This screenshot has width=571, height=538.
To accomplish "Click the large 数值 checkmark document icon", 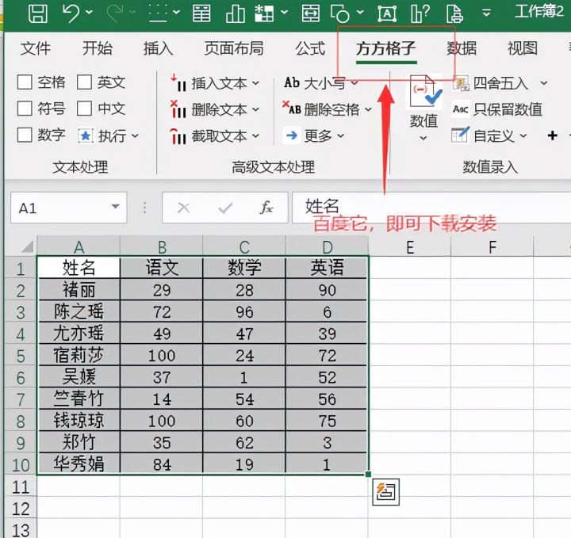I will [x=423, y=90].
